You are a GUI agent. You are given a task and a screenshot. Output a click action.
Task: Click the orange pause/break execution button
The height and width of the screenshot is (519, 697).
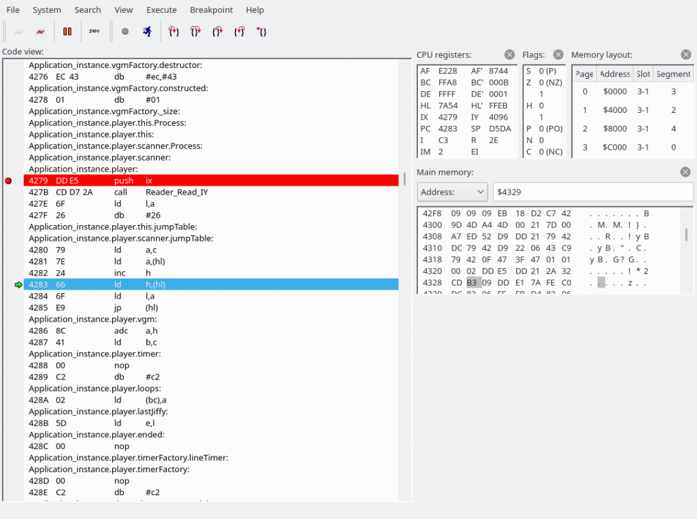point(67,31)
